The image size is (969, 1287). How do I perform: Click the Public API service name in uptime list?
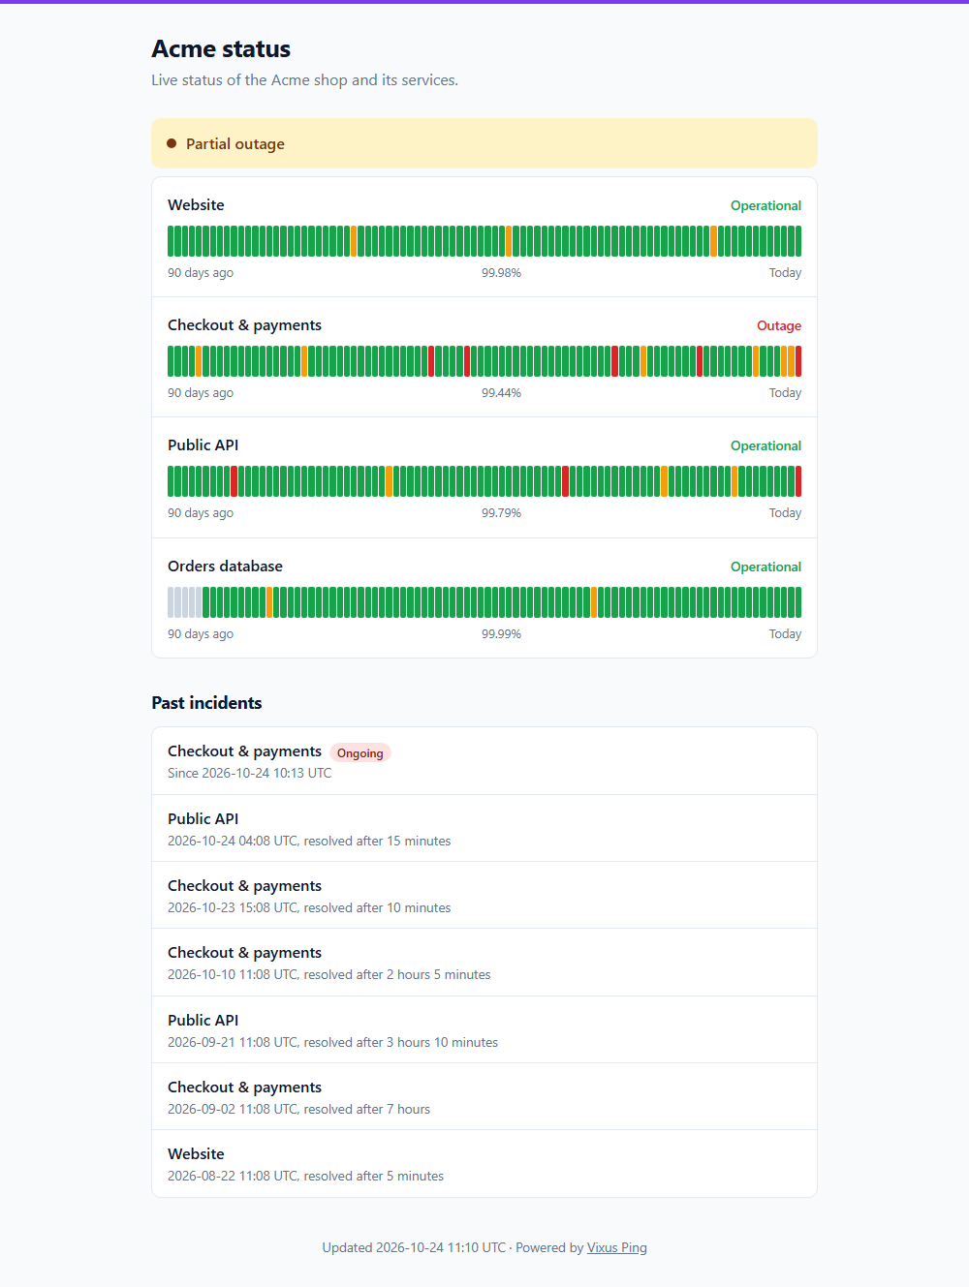point(203,445)
